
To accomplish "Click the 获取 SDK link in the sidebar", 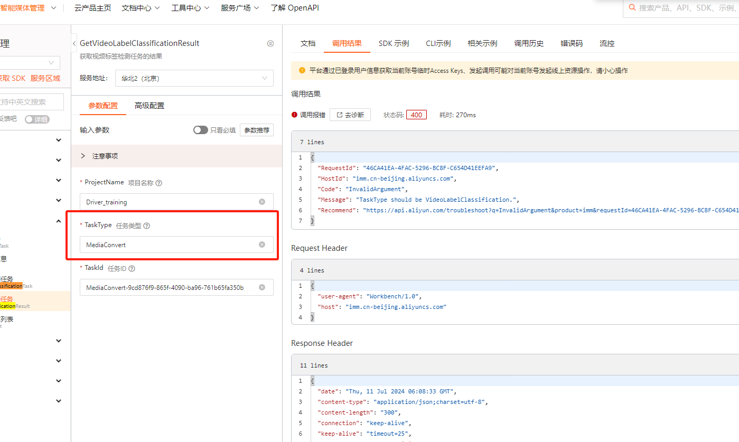I will point(12,78).
